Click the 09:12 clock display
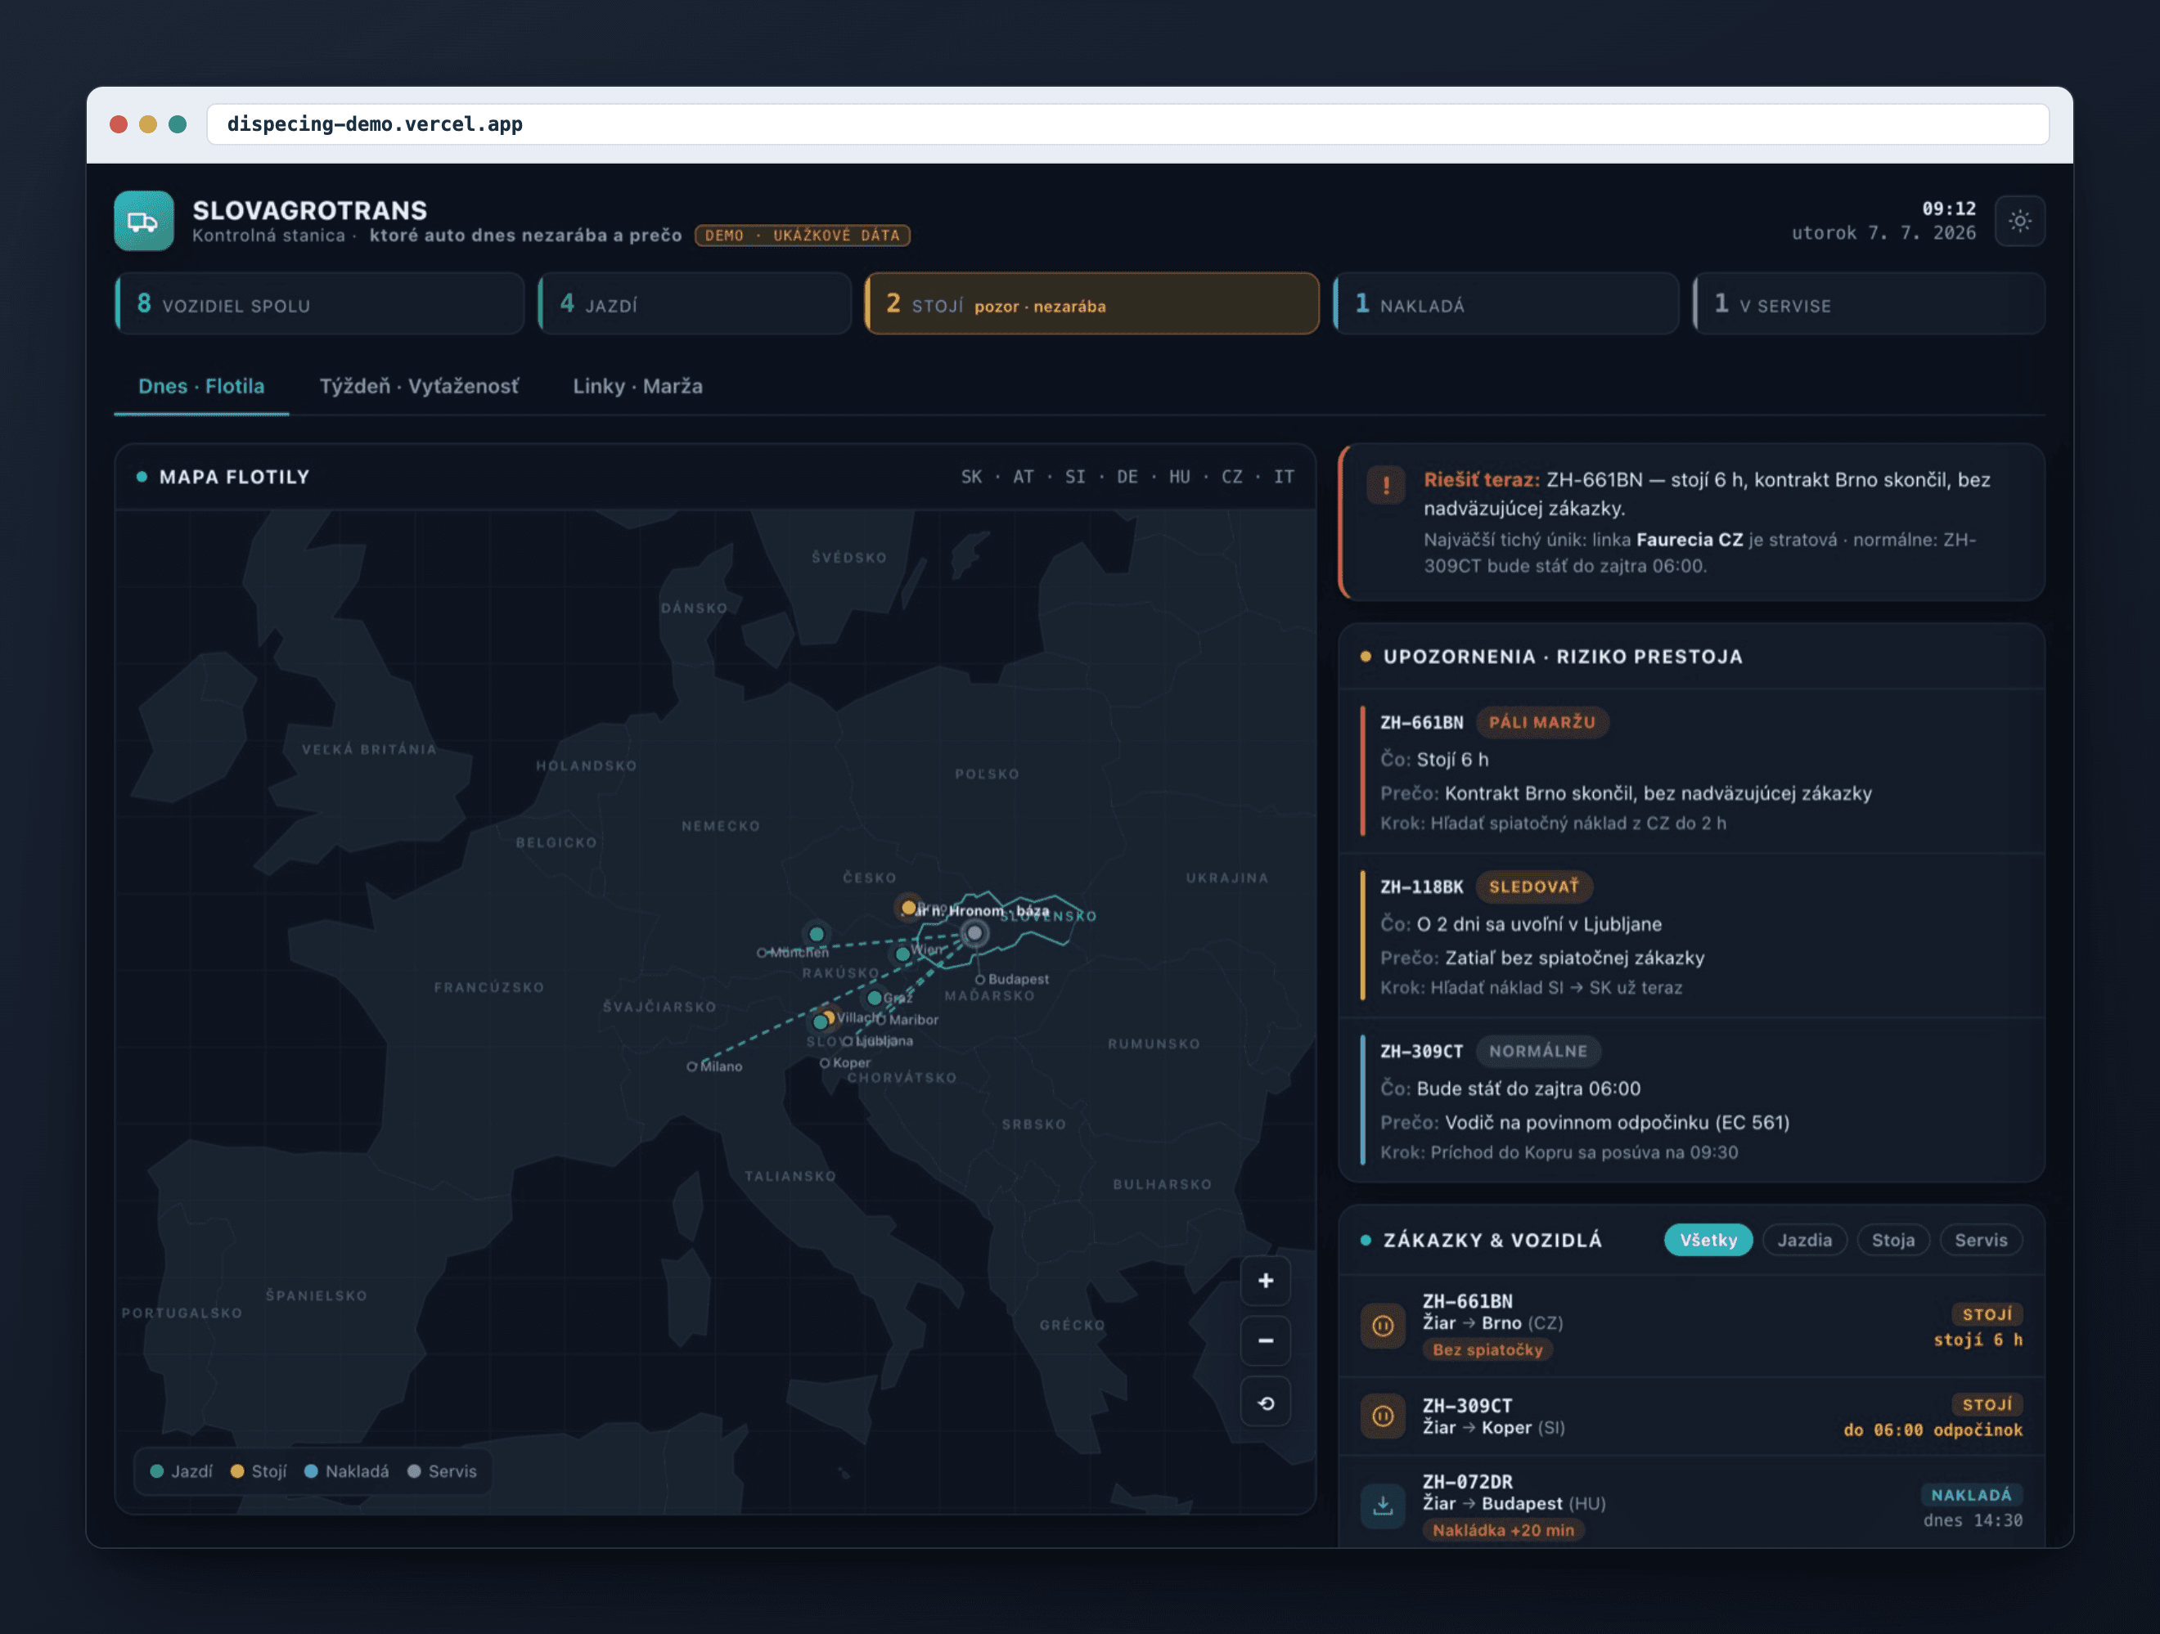The image size is (2160, 1634). click(1948, 209)
